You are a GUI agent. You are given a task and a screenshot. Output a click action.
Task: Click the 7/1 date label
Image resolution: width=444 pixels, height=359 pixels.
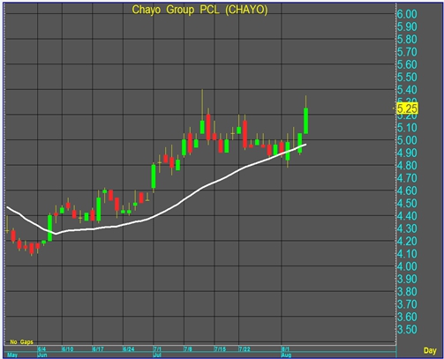coord(157,349)
